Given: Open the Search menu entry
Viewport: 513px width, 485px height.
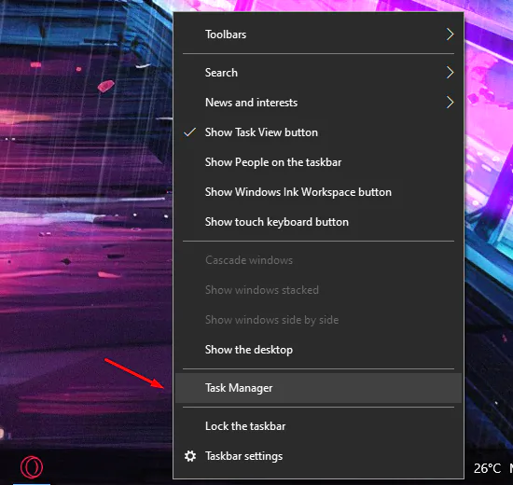Looking at the screenshot, I should [x=318, y=73].
